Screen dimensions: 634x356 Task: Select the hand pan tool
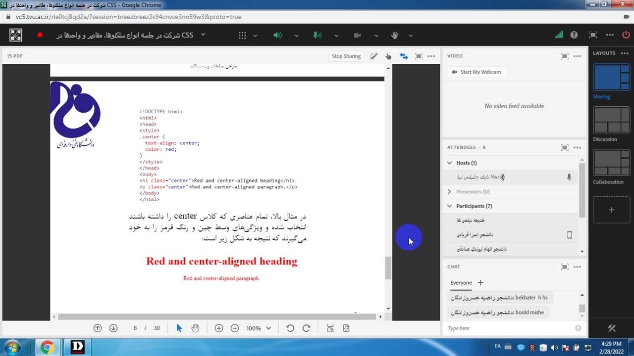pyautogui.click(x=195, y=328)
